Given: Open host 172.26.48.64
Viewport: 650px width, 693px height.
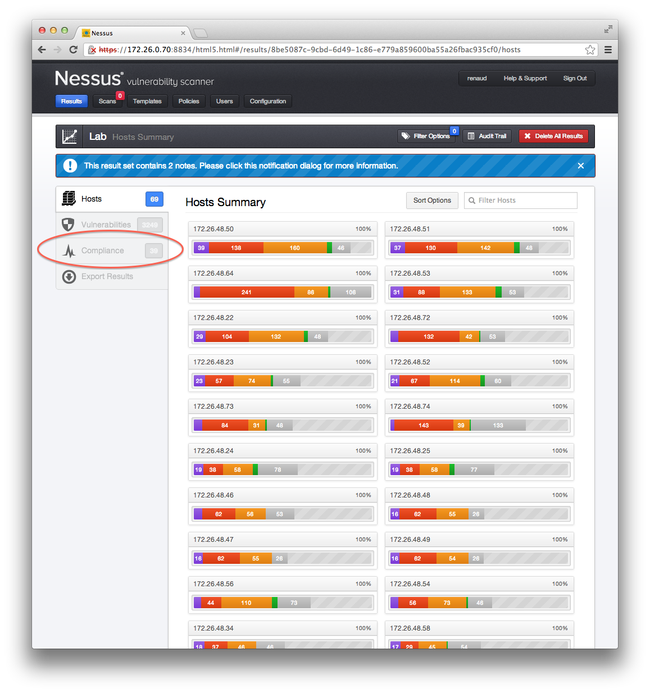Looking at the screenshot, I should pos(282,284).
